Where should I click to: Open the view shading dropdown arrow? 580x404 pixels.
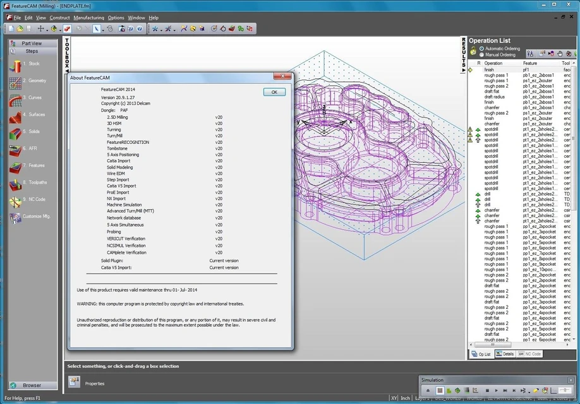click(60, 30)
